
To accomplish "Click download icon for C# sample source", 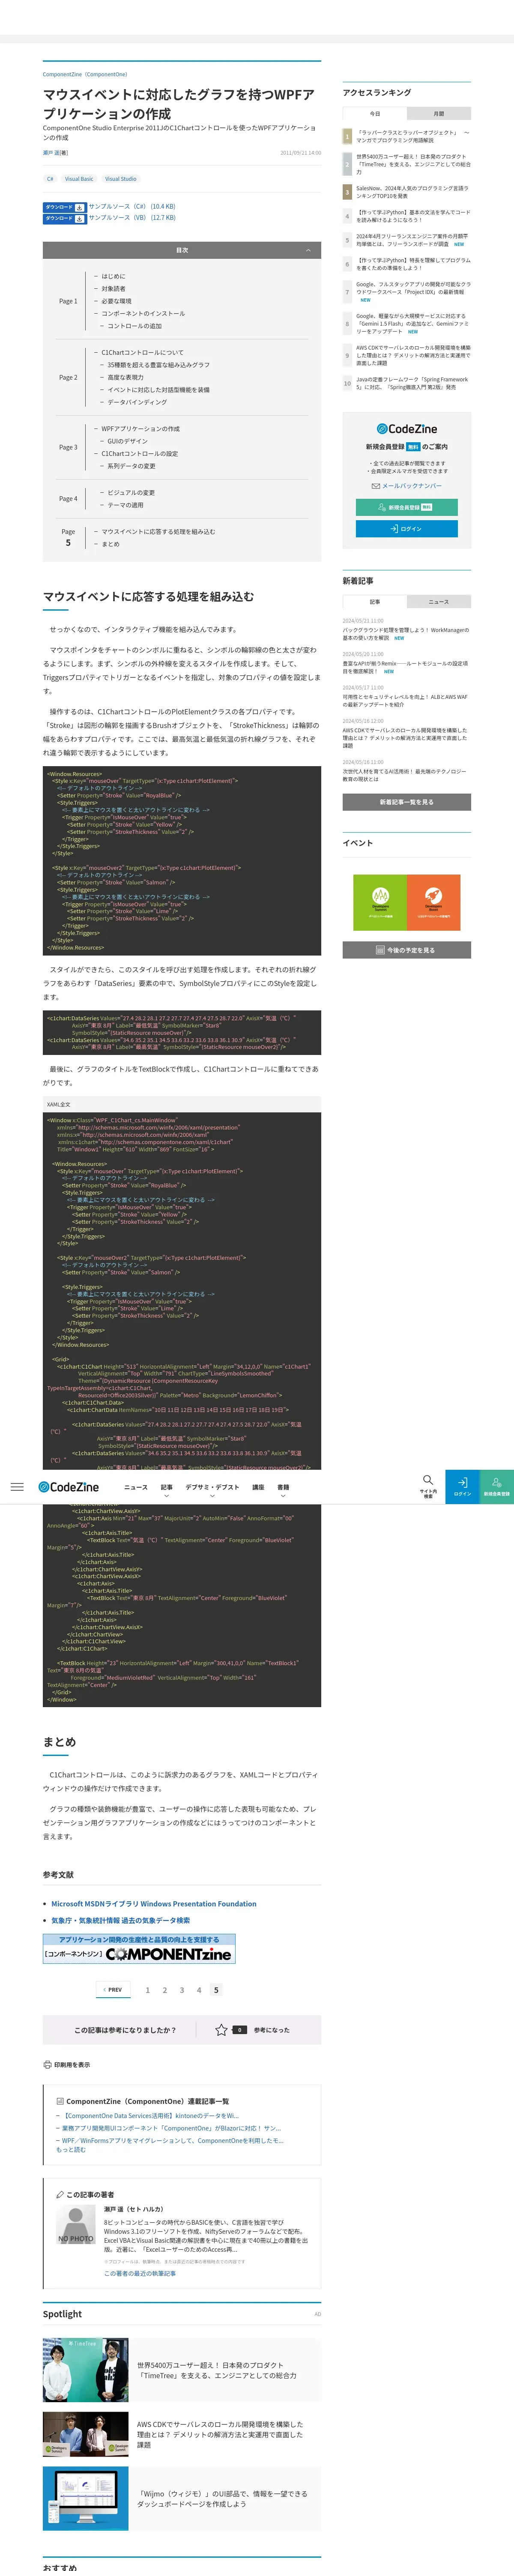I will (80, 207).
